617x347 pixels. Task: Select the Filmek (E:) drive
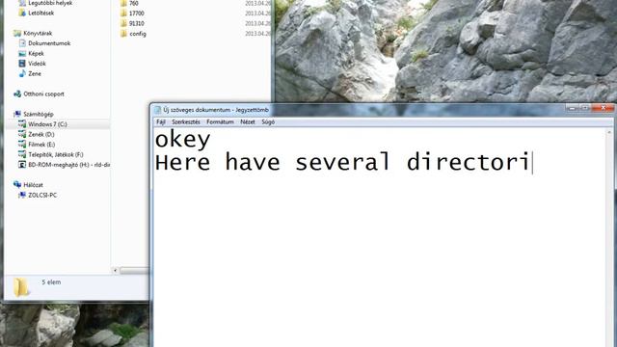41,145
